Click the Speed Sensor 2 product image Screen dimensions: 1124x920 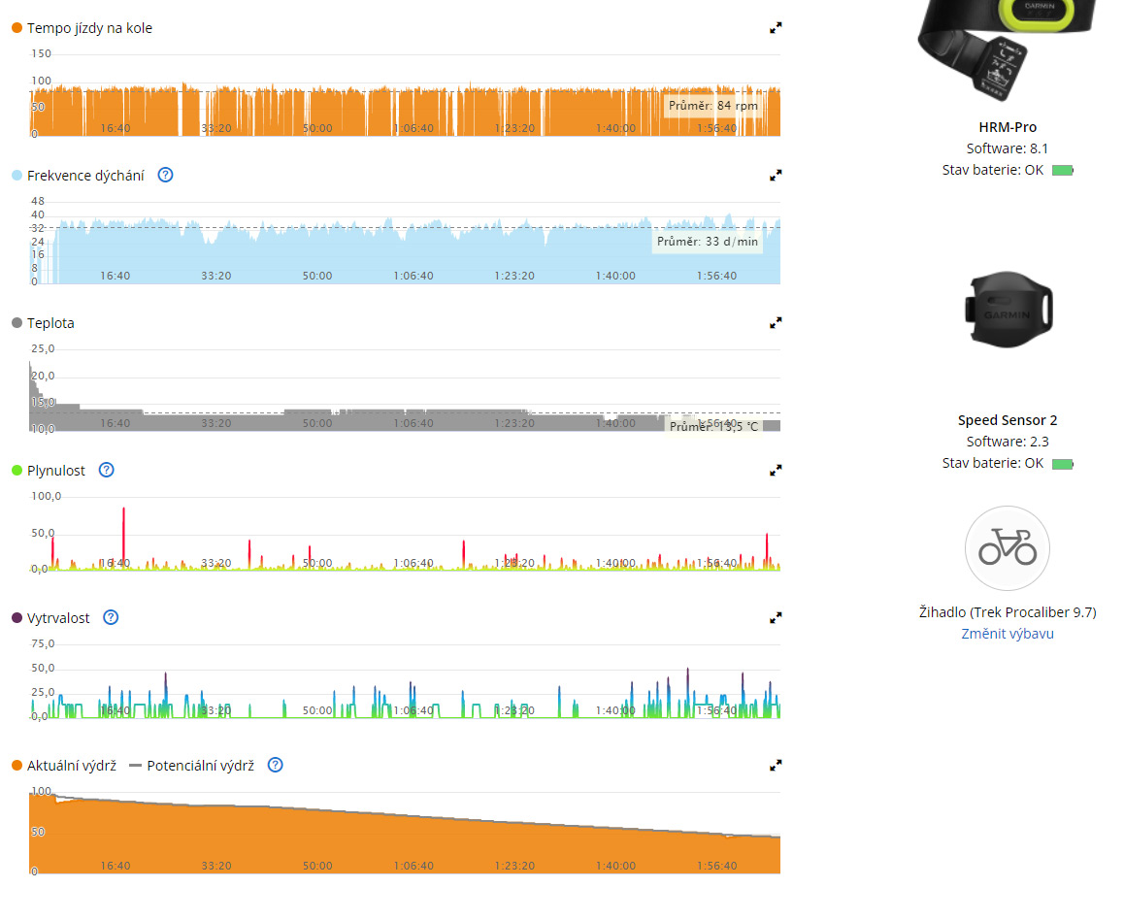pyautogui.click(x=1008, y=310)
